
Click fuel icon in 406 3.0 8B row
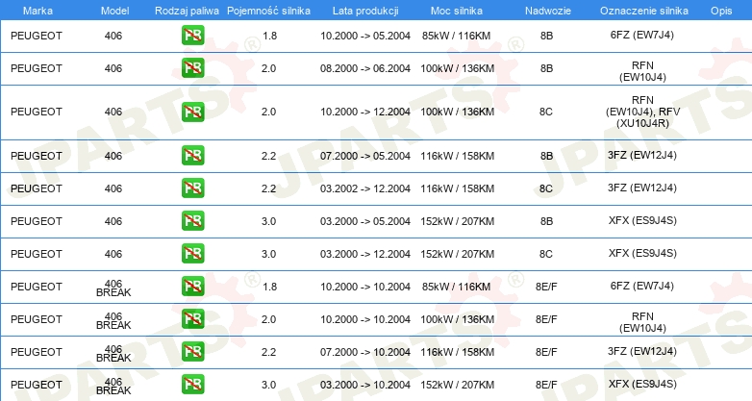coord(192,220)
